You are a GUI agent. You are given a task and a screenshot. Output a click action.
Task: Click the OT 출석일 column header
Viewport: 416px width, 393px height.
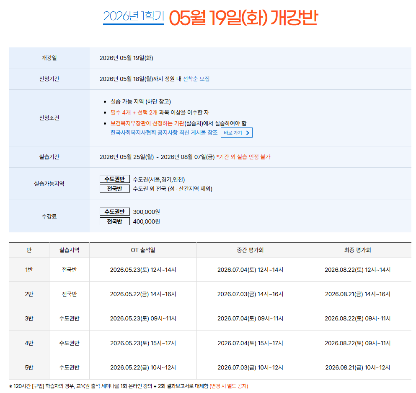(x=143, y=250)
